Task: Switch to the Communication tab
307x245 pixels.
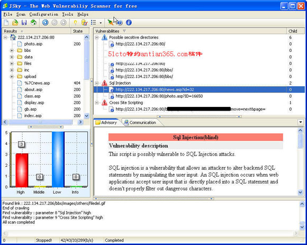Action: click(140, 123)
